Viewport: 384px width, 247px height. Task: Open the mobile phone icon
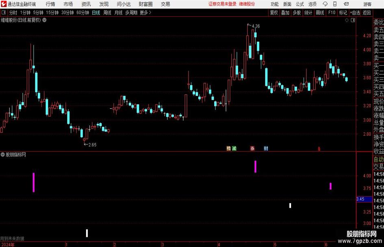pos(335,4)
